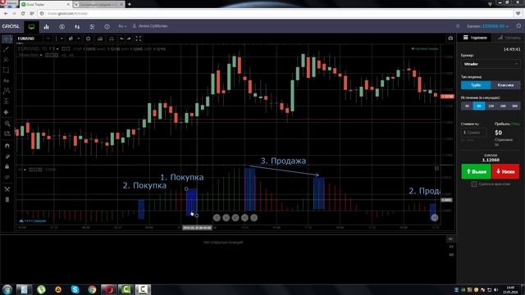Screen dimensions: 525x295
Task: Expand the EUR/USD chart legend dropdown
Action: [x=57, y=49]
